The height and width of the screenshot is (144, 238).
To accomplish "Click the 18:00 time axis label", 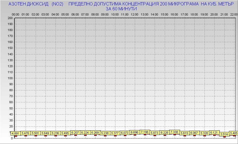I will click(194, 15).
